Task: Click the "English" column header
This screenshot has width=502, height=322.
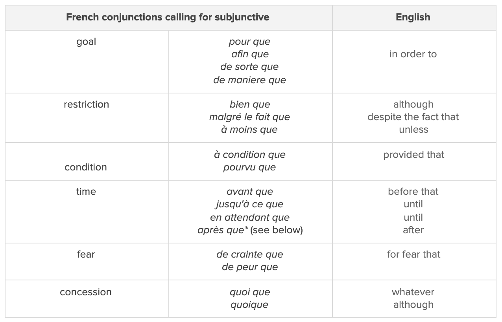Action: pos(413,17)
